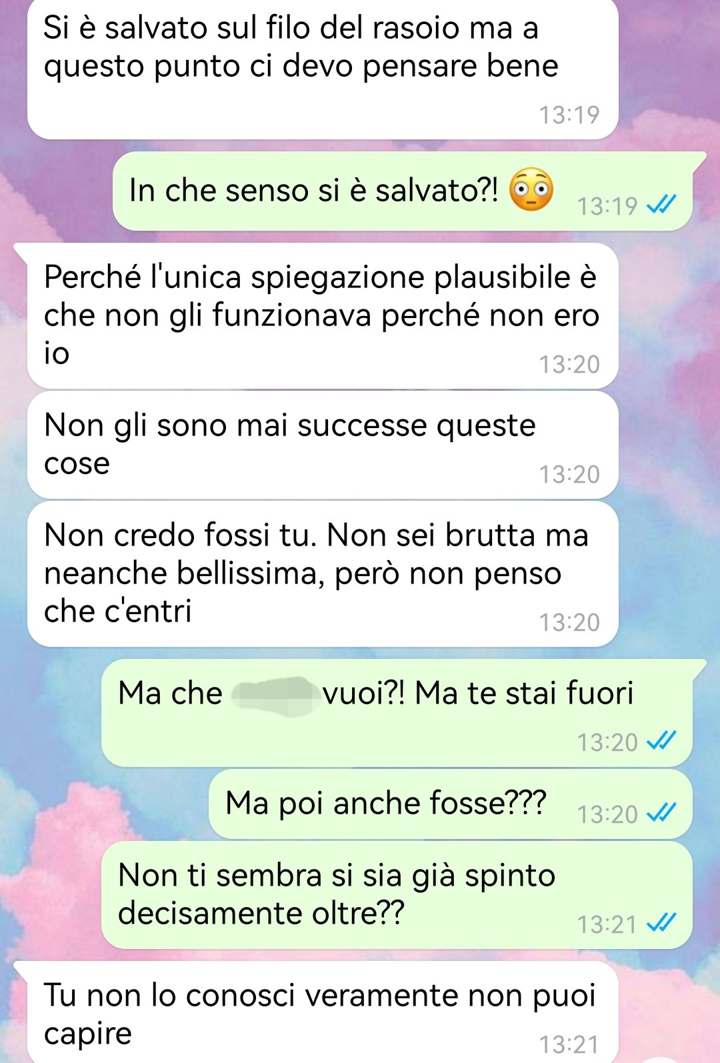Viewport: 720px width, 1063px height.
Task: Tap 13:19 timestamp on first received message
Action: pos(569,115)
